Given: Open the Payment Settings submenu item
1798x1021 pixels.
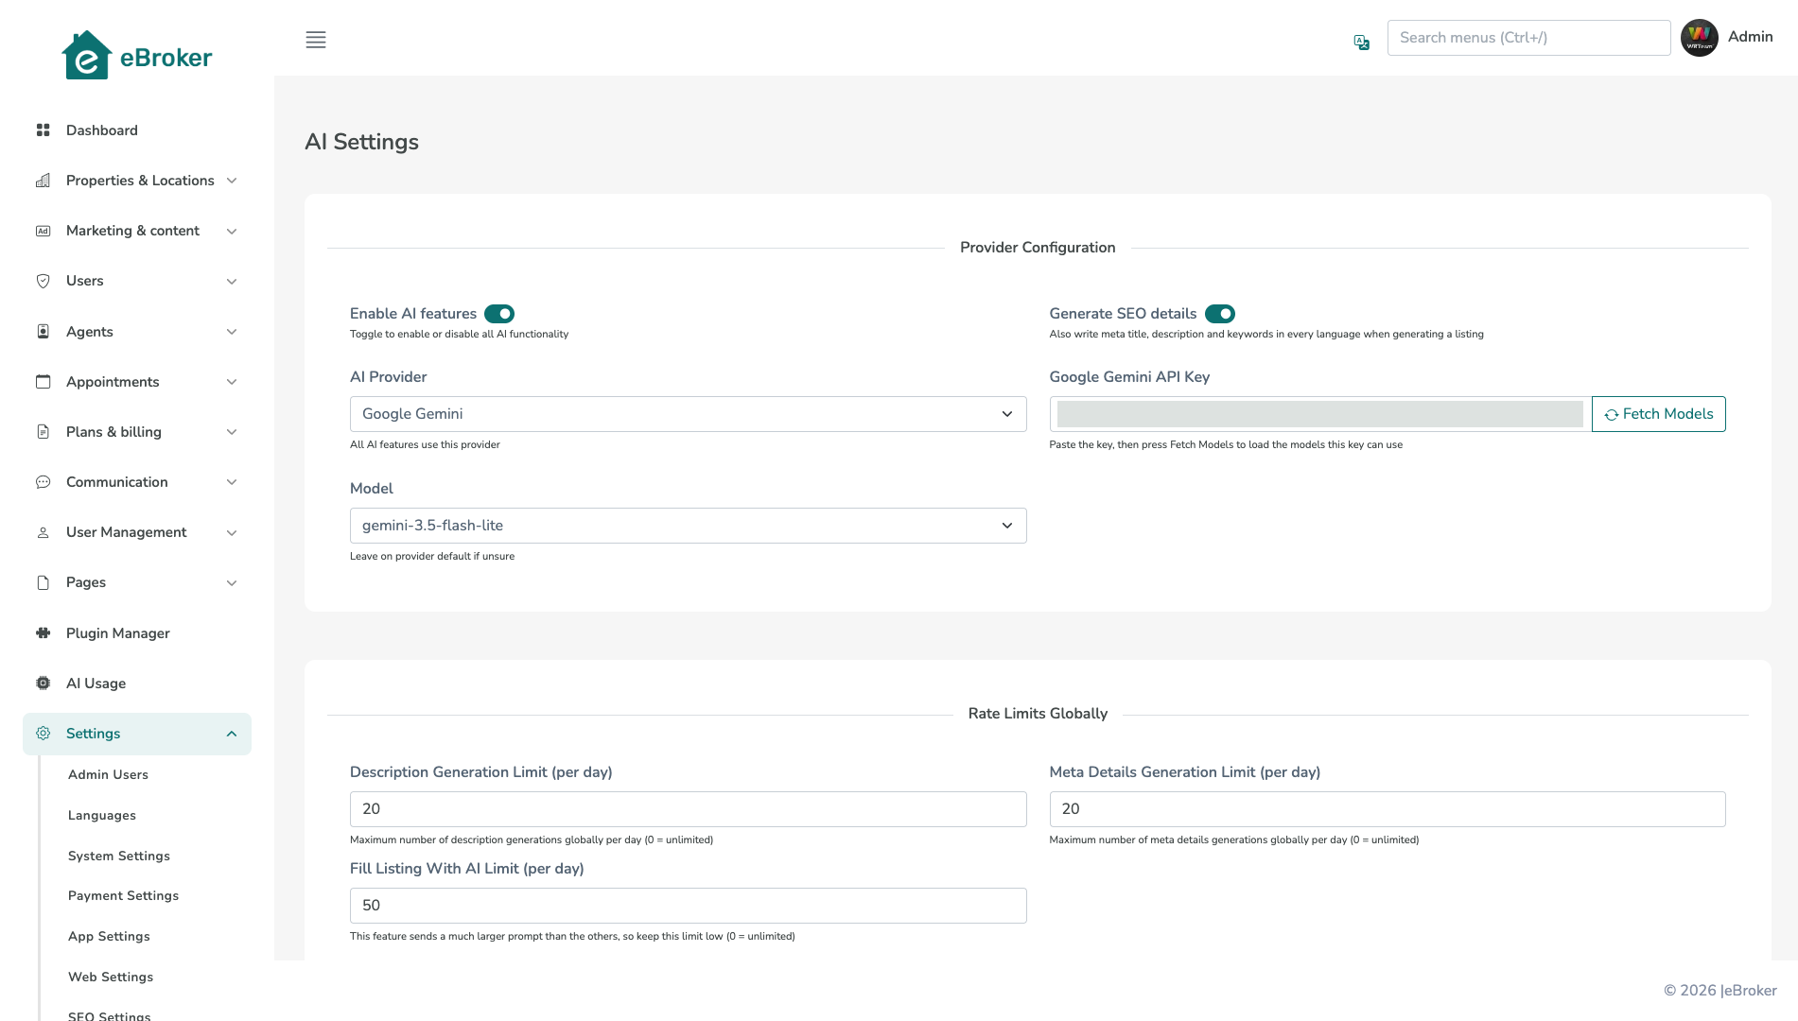Looking at the screenshot, I should click(x=123, y=896).
